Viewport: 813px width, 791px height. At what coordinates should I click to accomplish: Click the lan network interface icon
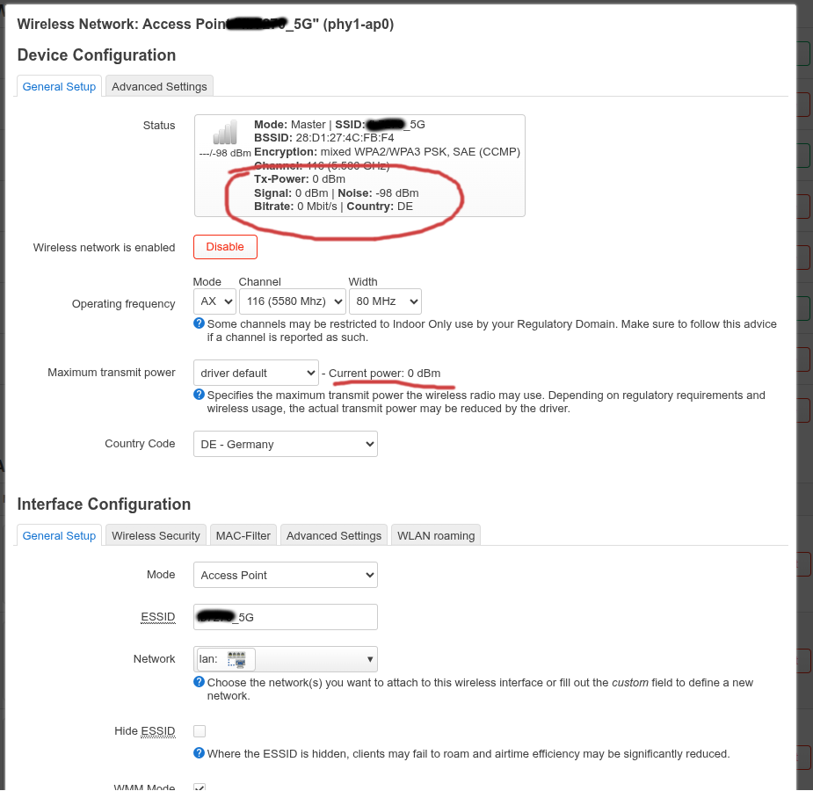pyautogui.click(x=236, y=658)
